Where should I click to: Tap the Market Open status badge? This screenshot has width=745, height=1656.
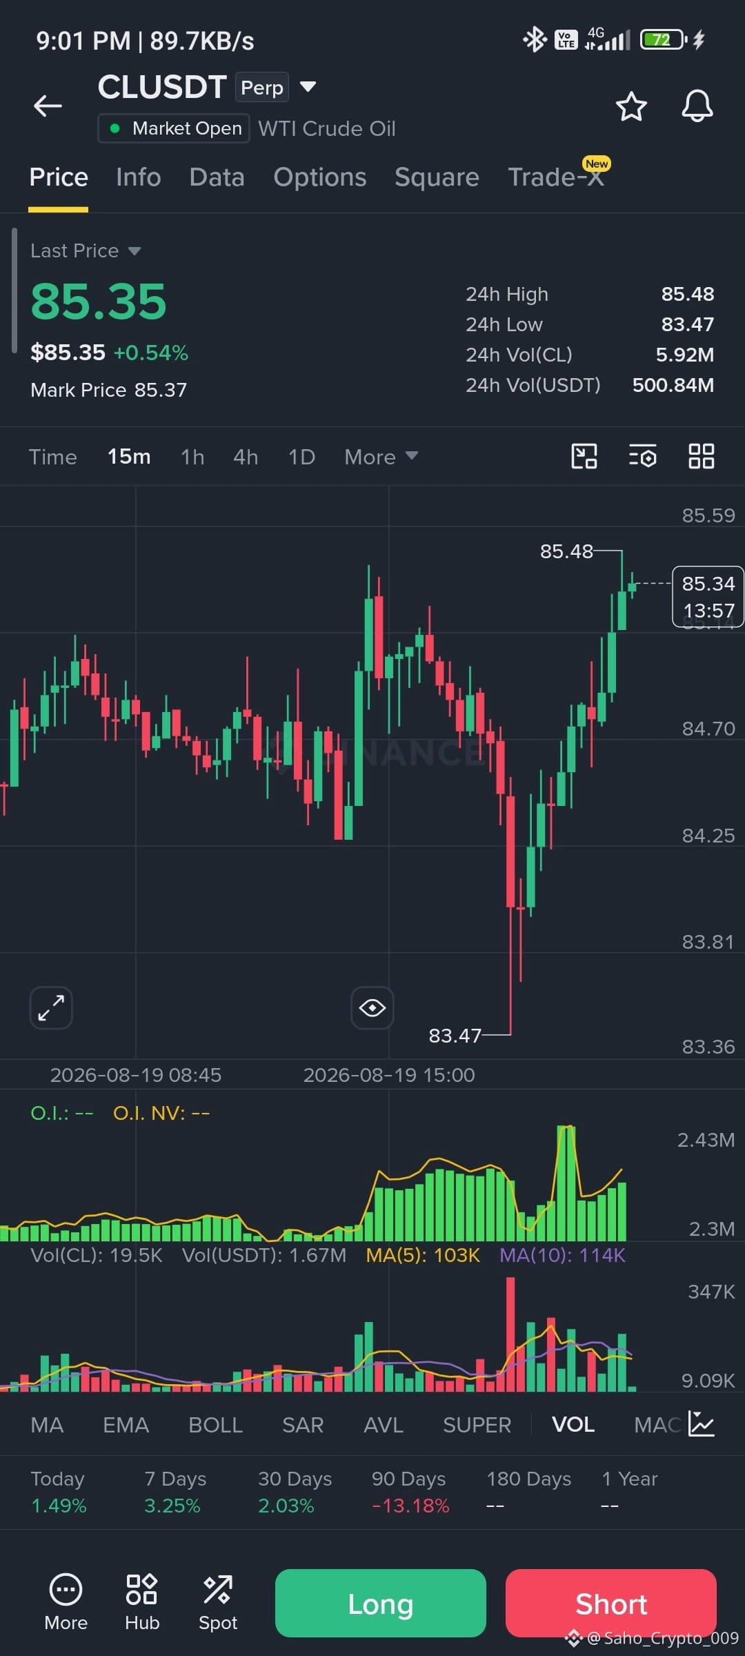(x=174, y=128)
